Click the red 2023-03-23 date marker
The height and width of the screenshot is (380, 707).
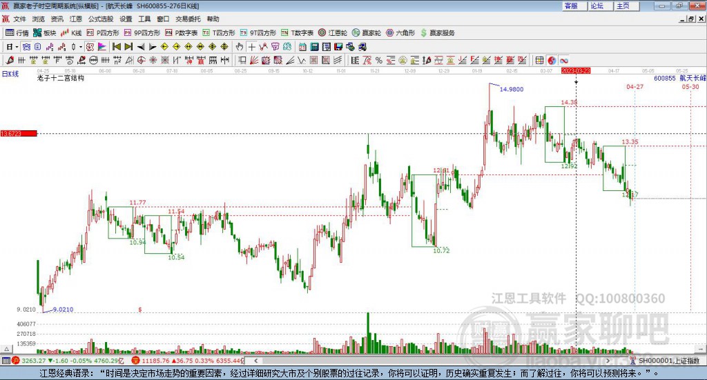(x=575, y=70)
